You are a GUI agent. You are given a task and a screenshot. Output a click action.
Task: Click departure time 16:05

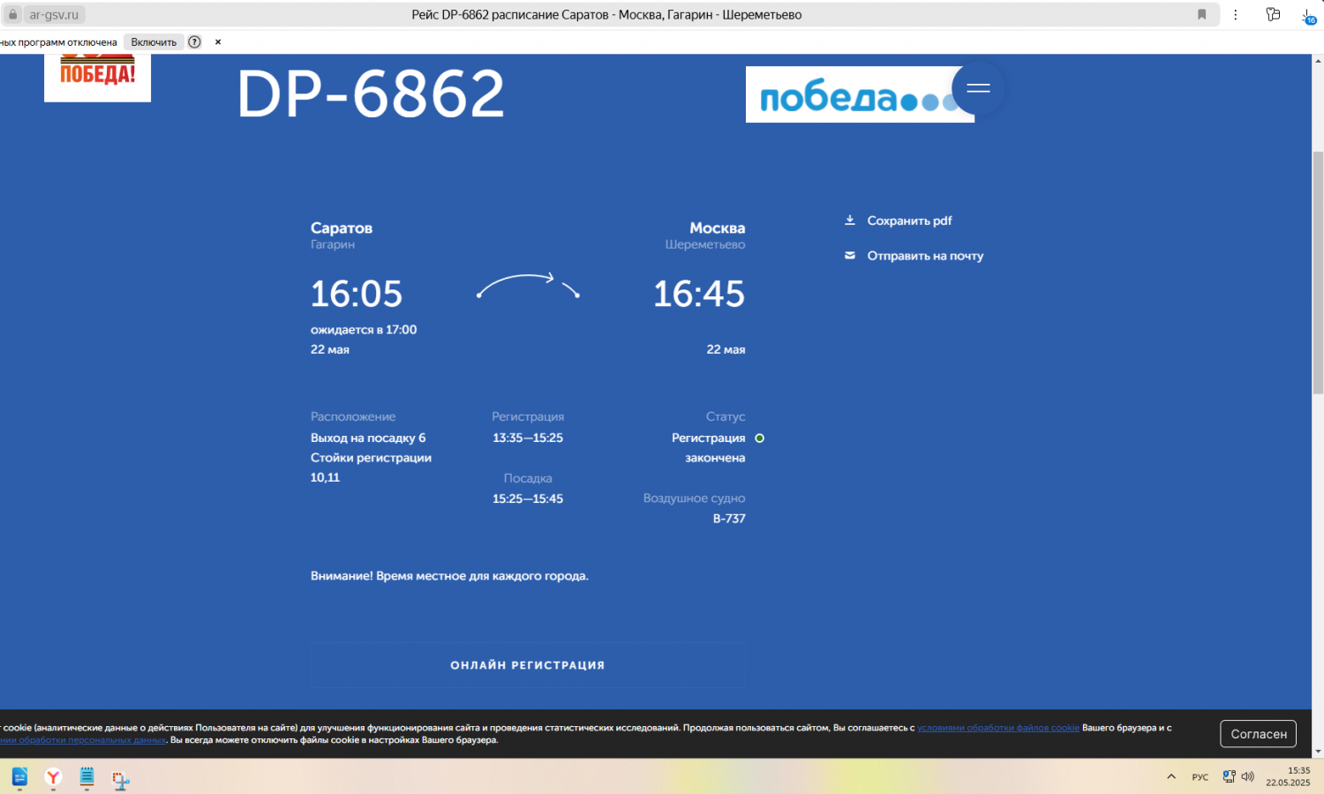pos(357,294)
